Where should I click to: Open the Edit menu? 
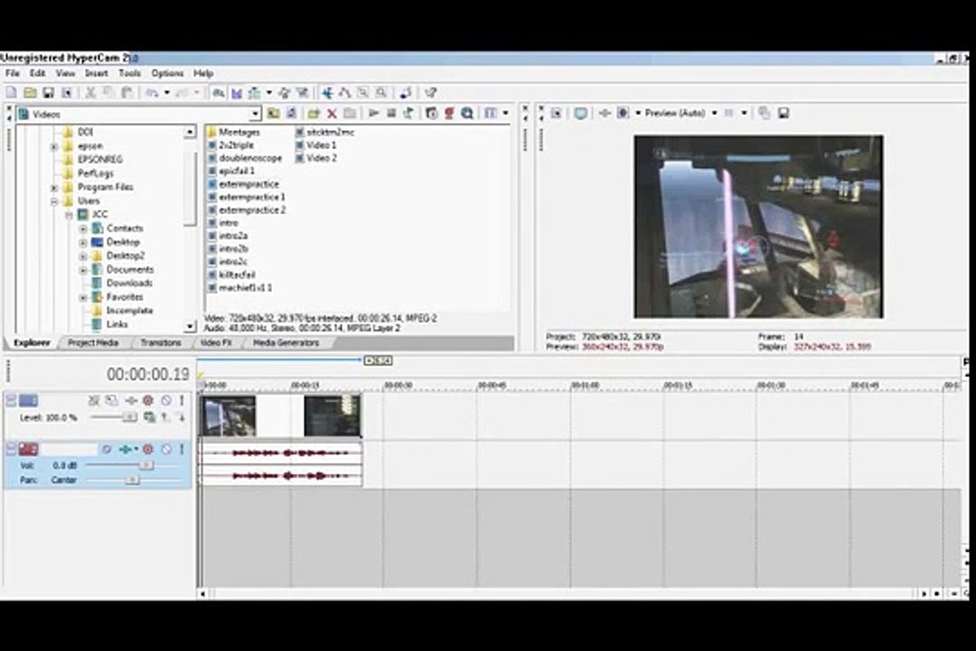tap(37, 73)
